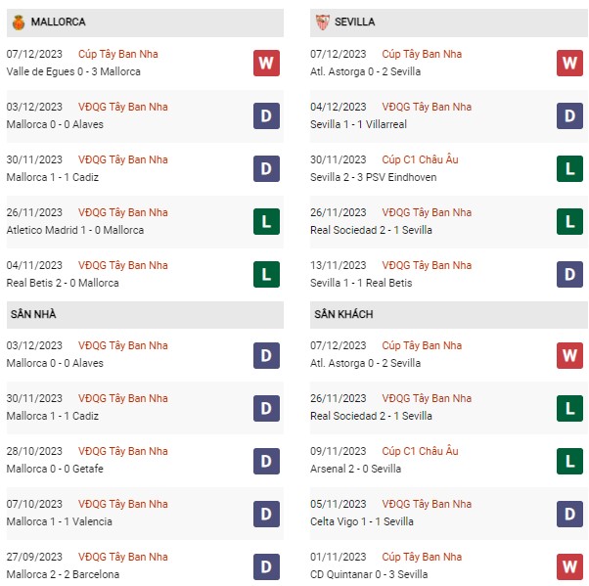Click the Mallorca 1 - 1 Valencia result row
Image resolution: width=589 pixels, height=586 pixels.
click(x=145, y=514)
